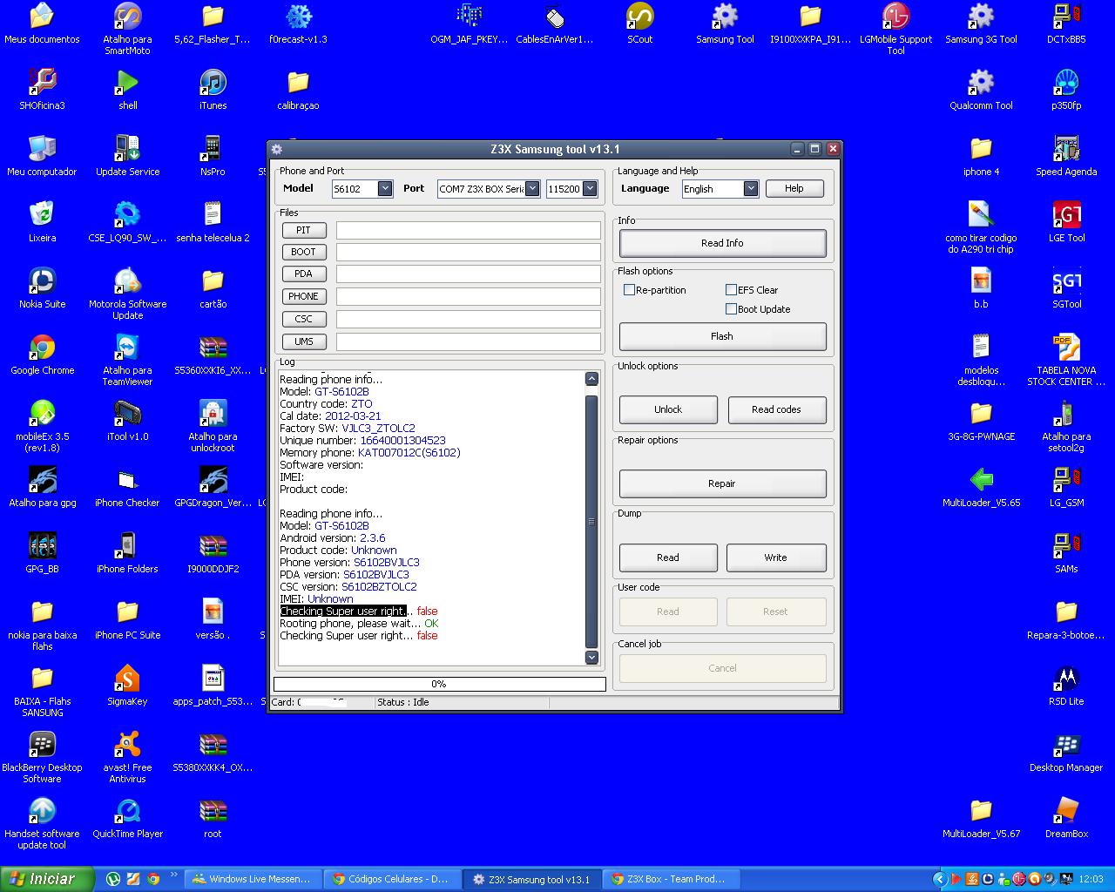Launch the SigmaKey desktop shortcut

point(127,686)
